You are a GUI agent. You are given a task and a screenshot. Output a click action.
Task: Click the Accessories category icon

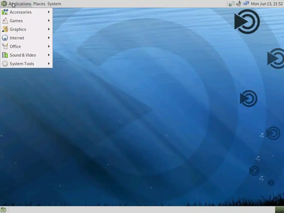tap(5, 12)
